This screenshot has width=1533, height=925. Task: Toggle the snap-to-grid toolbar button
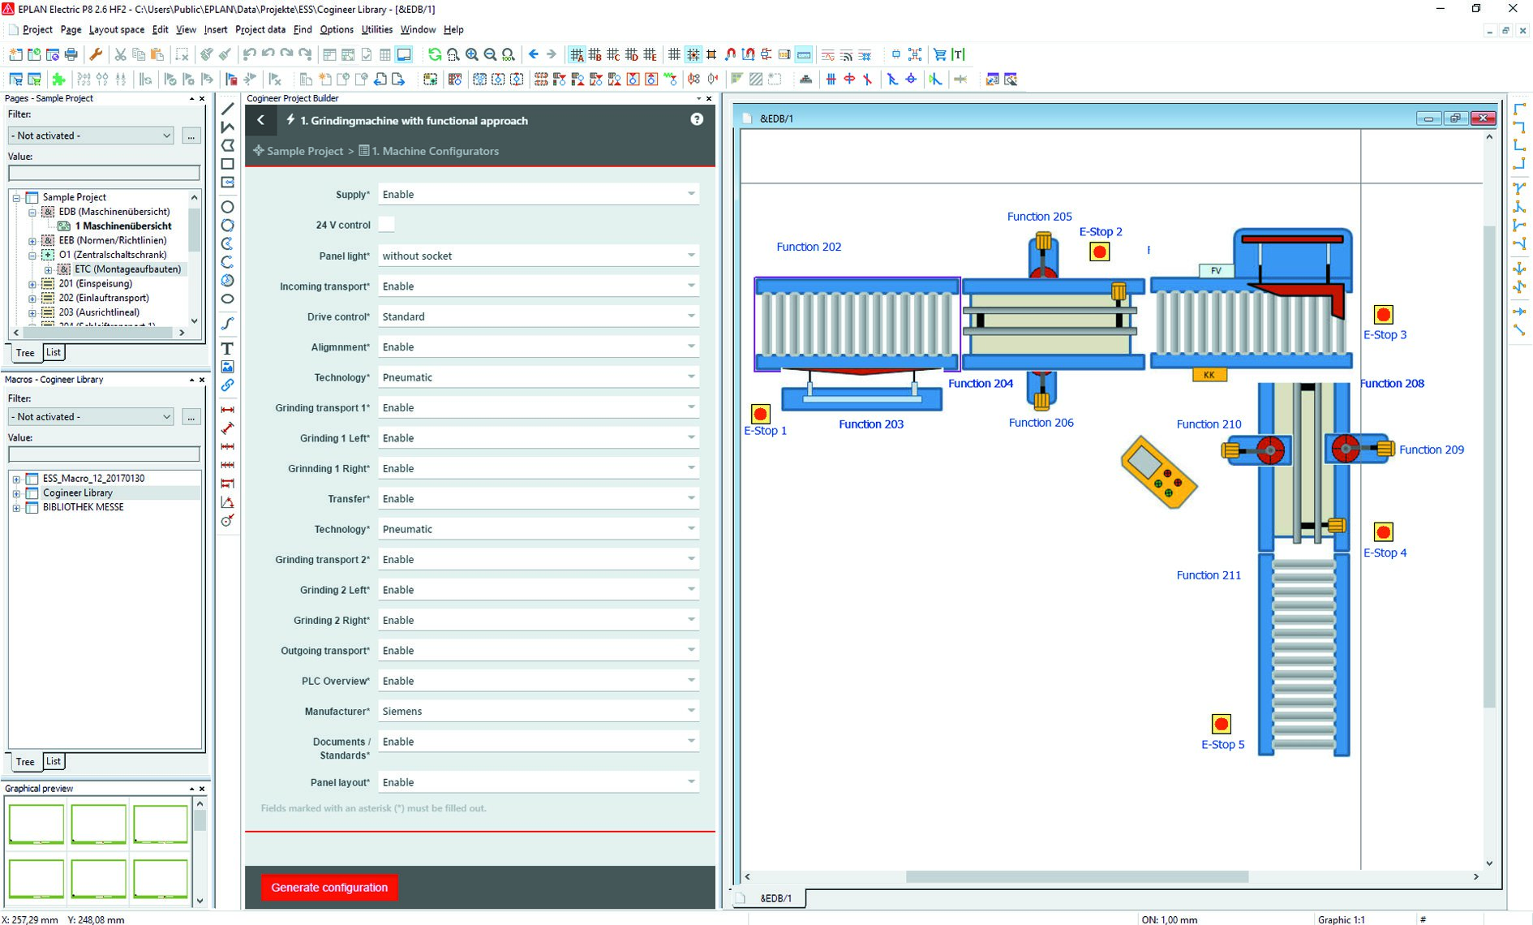tap(693, 54)
